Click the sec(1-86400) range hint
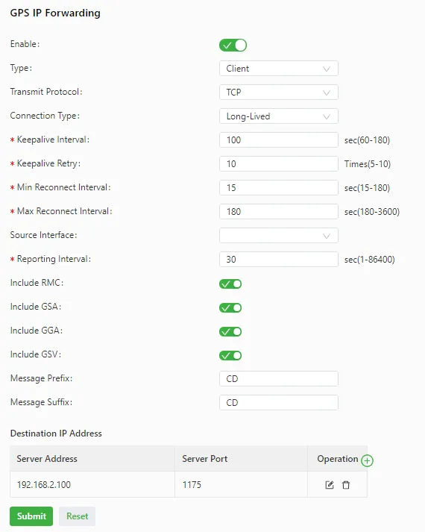This screenshot has width=425, height=532. 369,260
